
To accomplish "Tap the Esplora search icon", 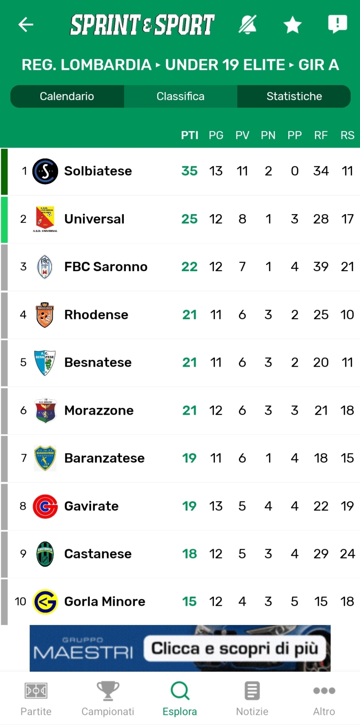I will pos(180,691).
